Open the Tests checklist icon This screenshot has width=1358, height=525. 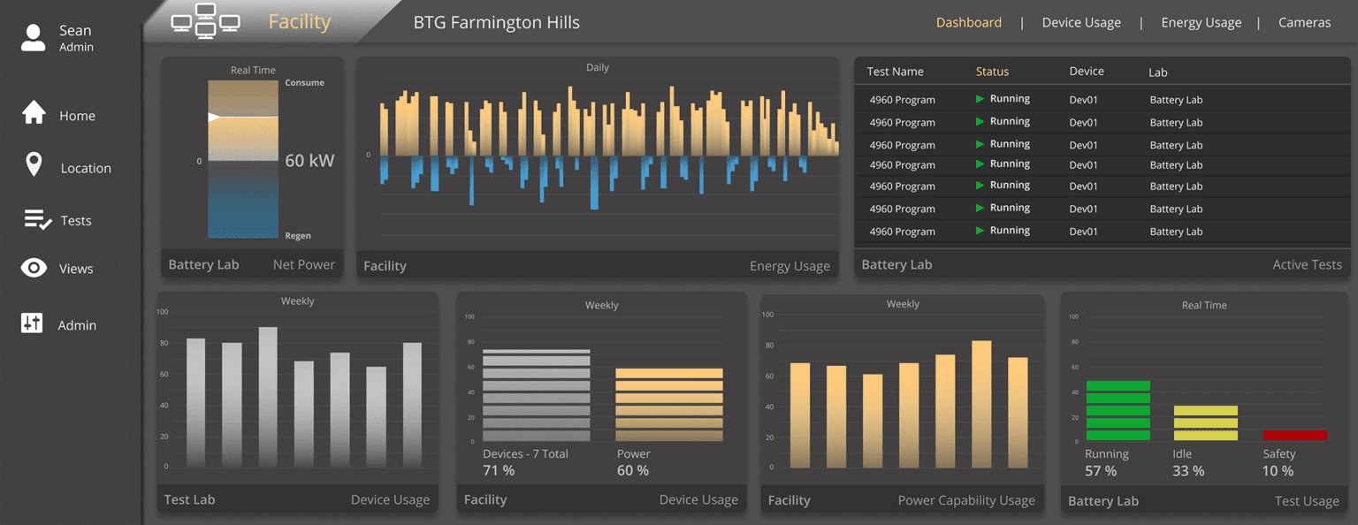37,220
